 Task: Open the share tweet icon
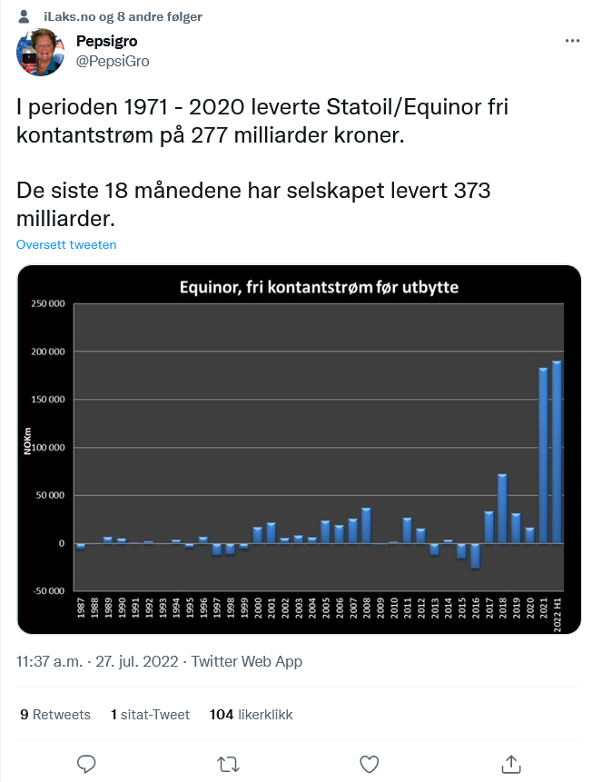tap(511, 764)
